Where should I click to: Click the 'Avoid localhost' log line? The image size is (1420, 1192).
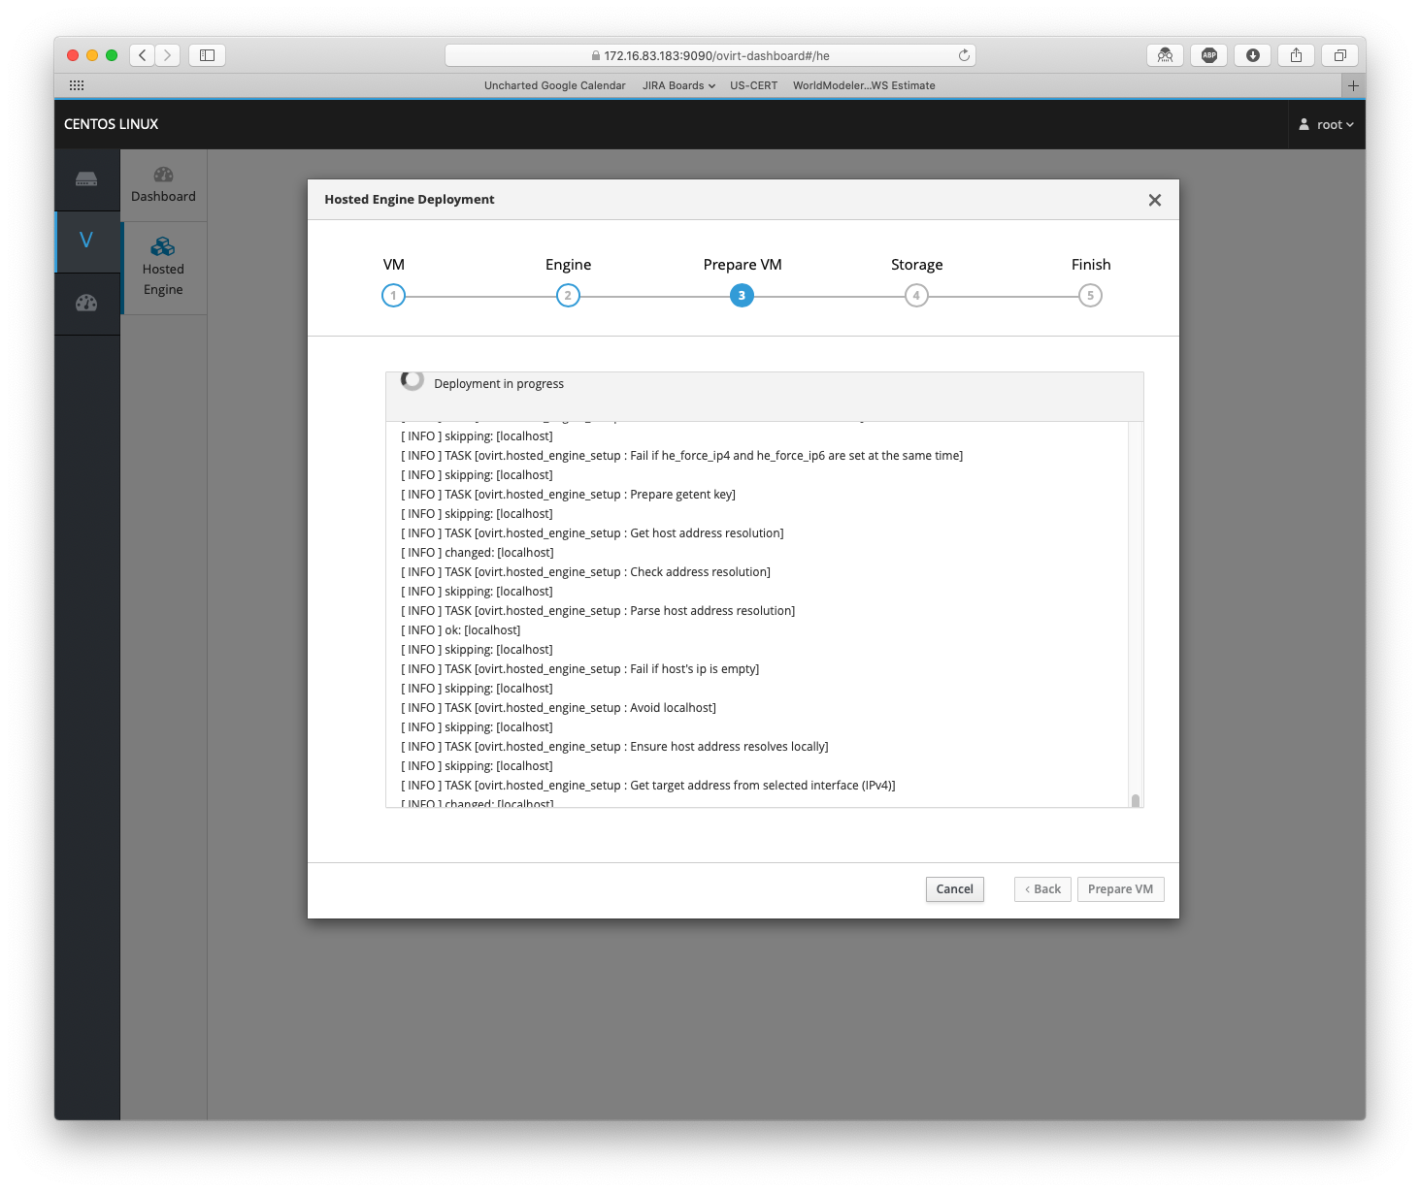point(559,708)
